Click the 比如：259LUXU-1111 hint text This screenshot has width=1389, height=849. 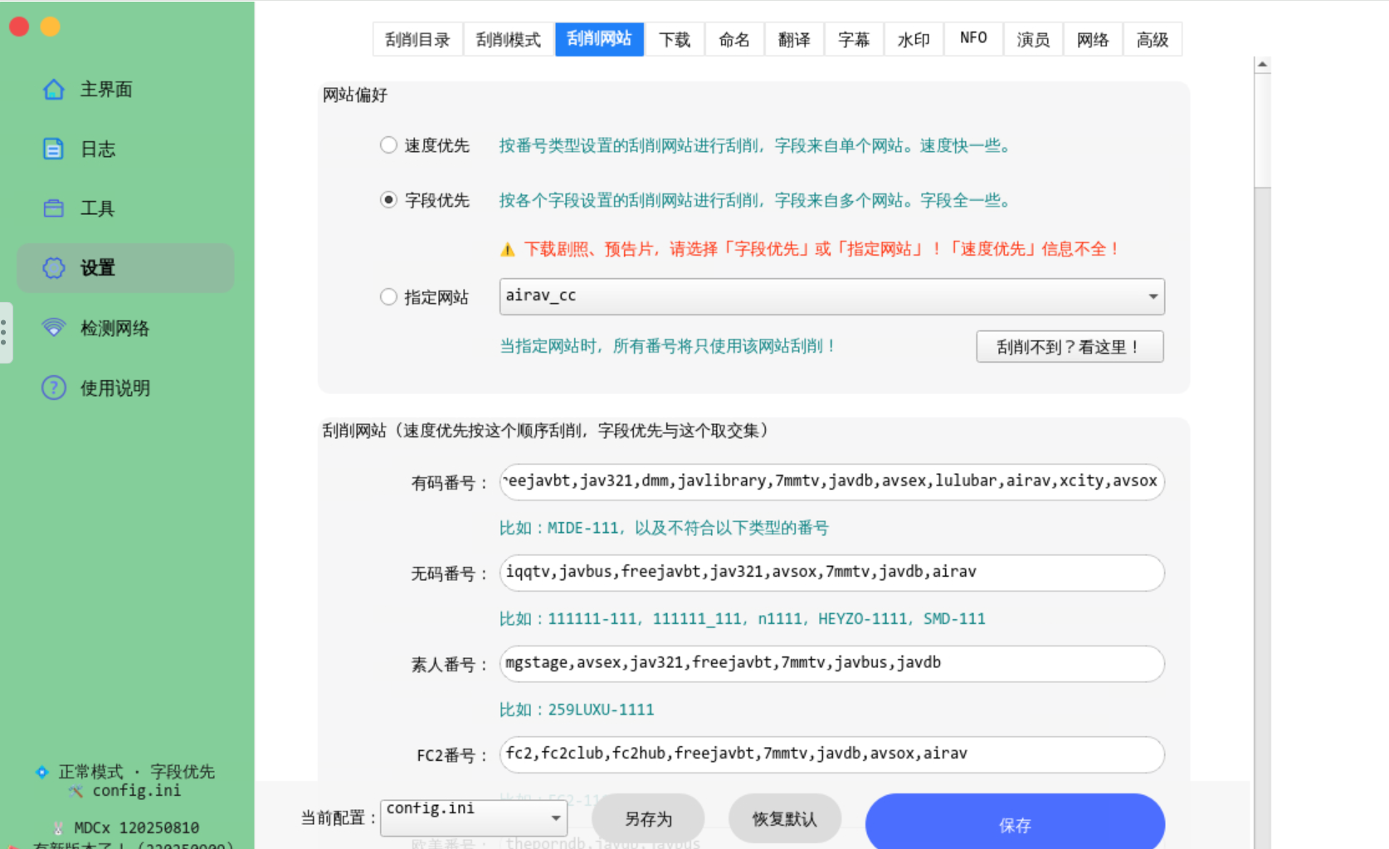[577, 710]
